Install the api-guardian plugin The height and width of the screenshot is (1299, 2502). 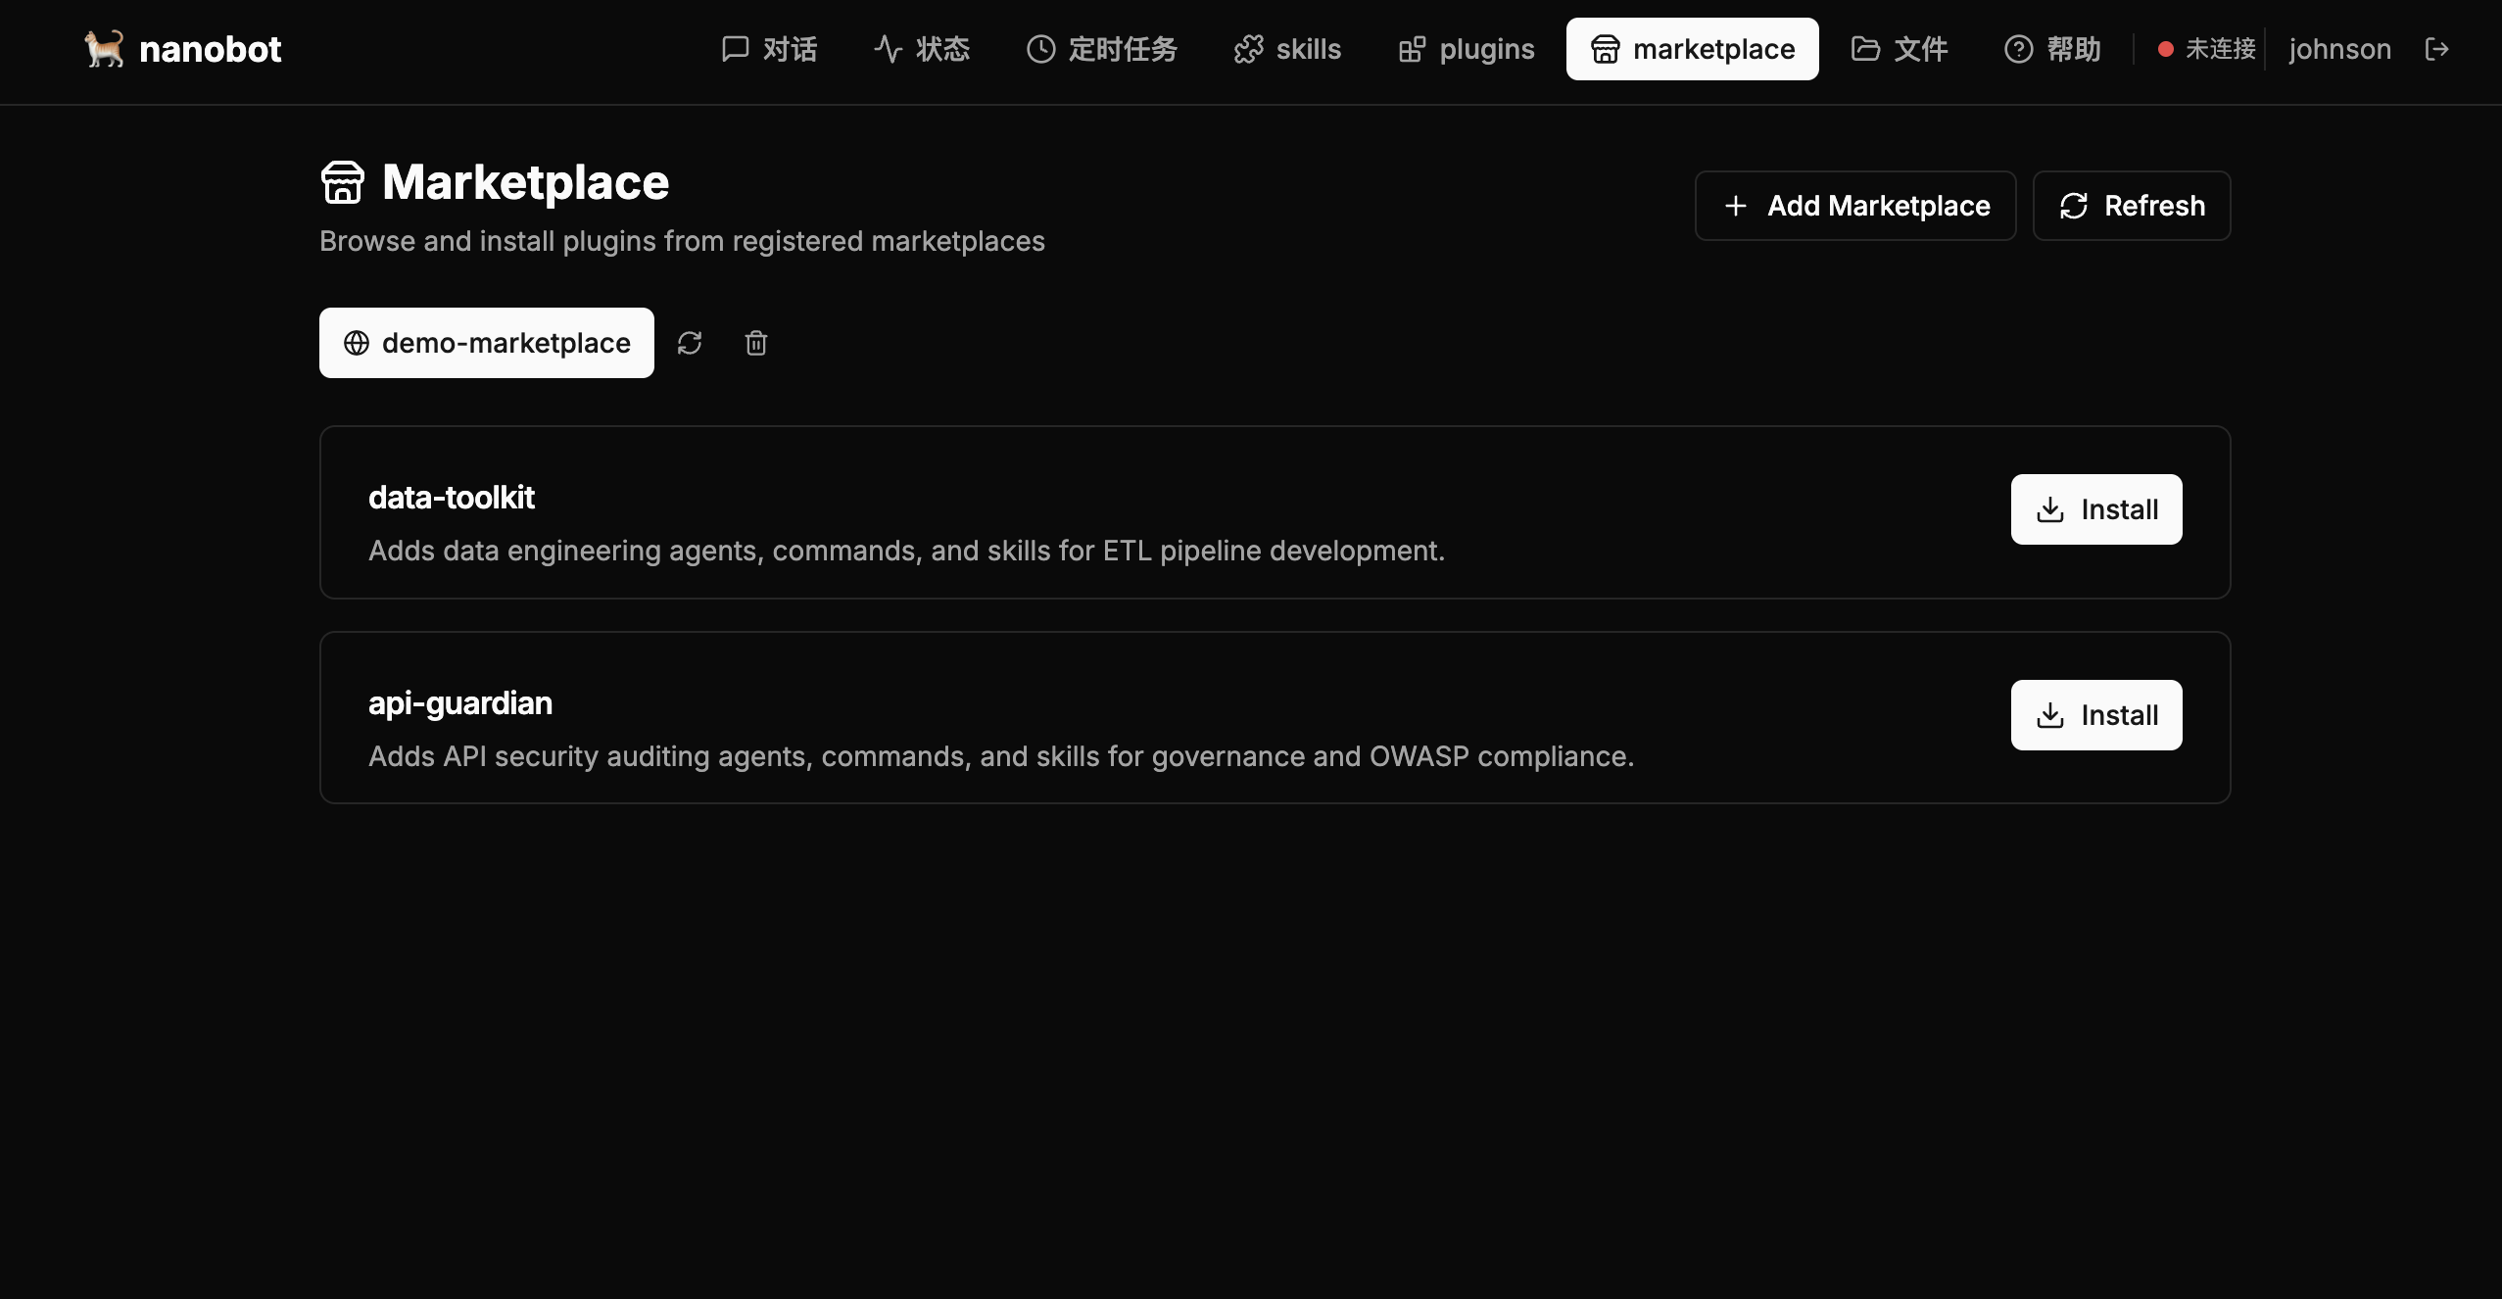pyautogui.click(x=2096, y=715)
